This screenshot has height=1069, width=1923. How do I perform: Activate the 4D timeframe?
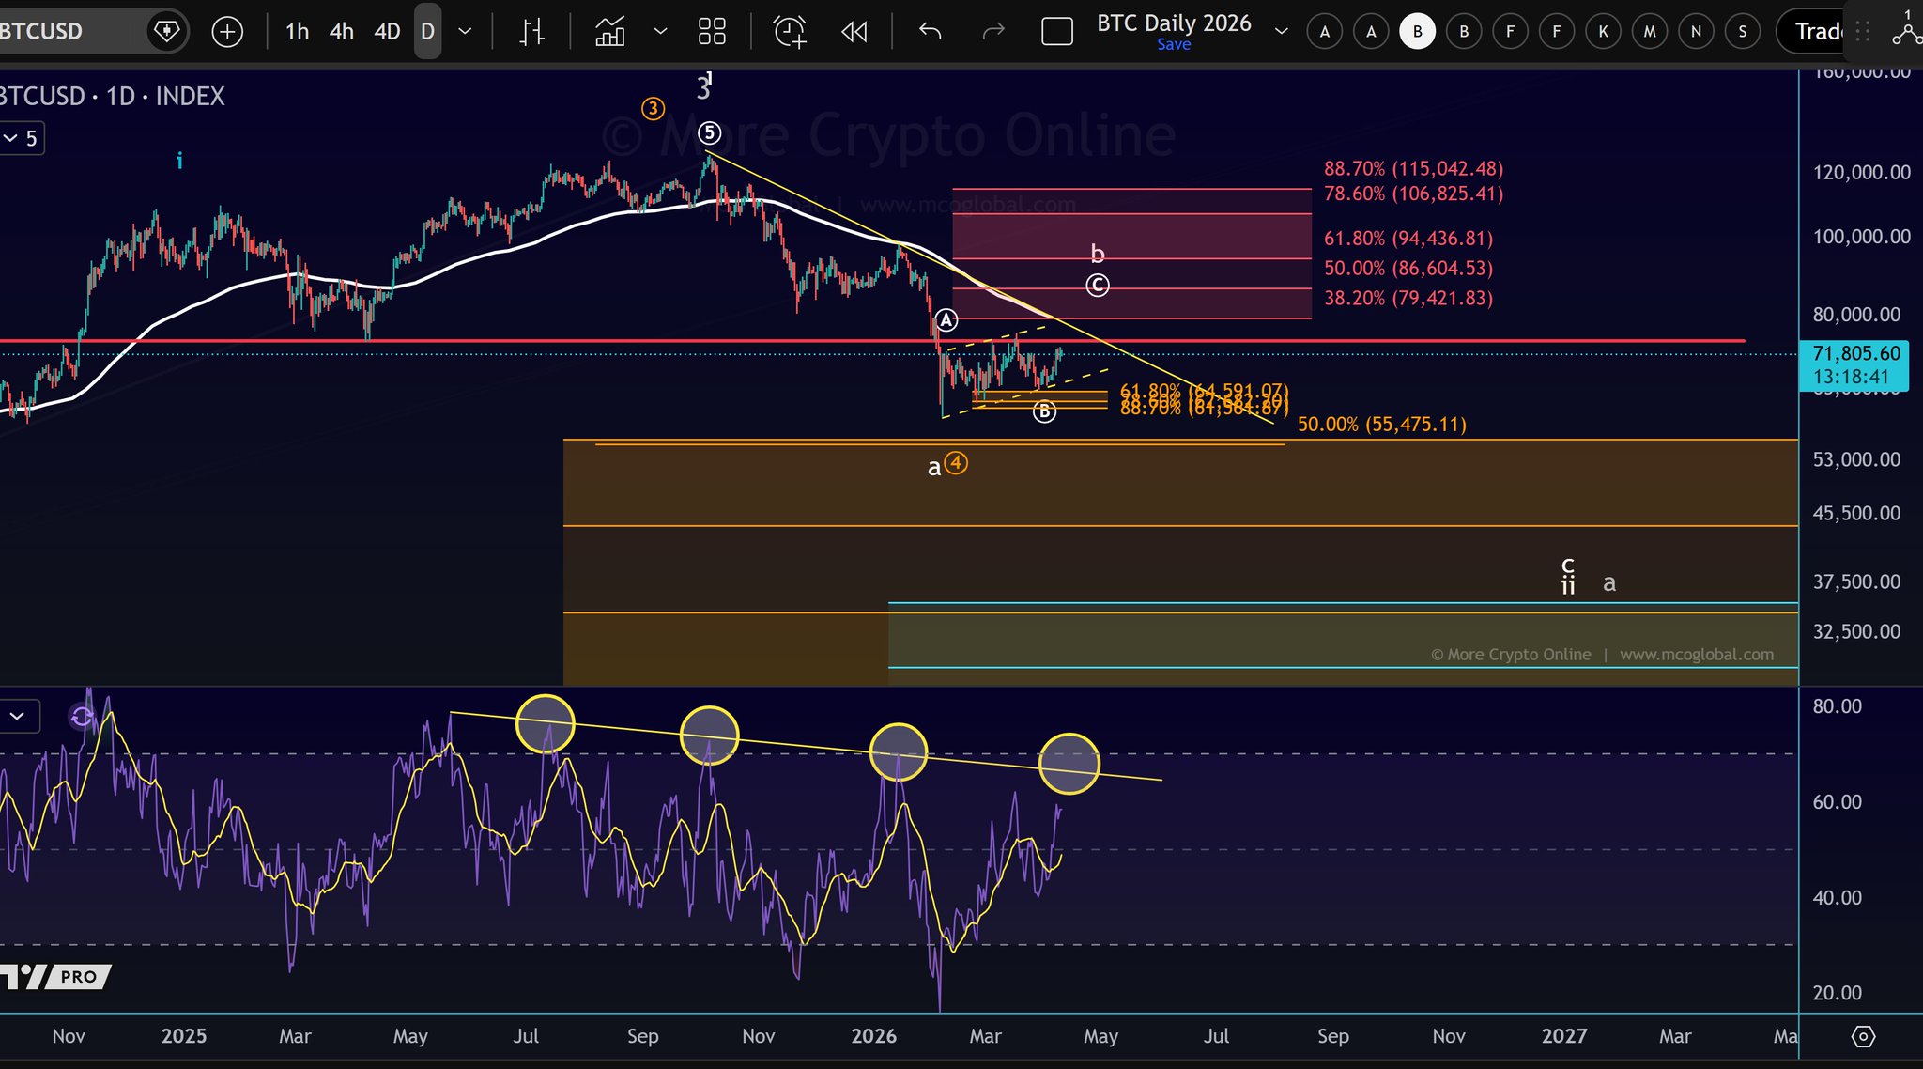pos(387,32)
